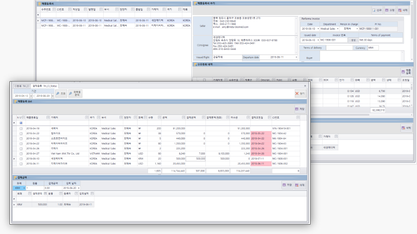
Task: Click 생성 button next to invoice number
Action: [353, 40]
